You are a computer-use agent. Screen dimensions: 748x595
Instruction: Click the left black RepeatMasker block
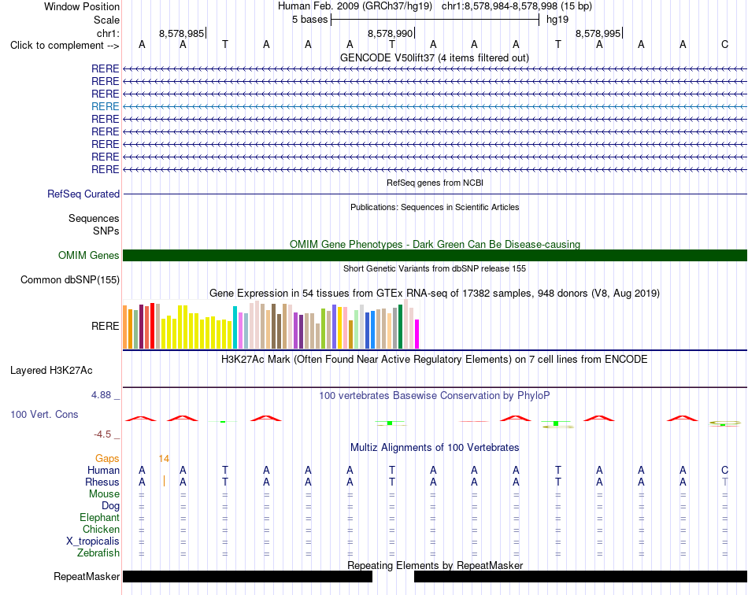point(247,576)
